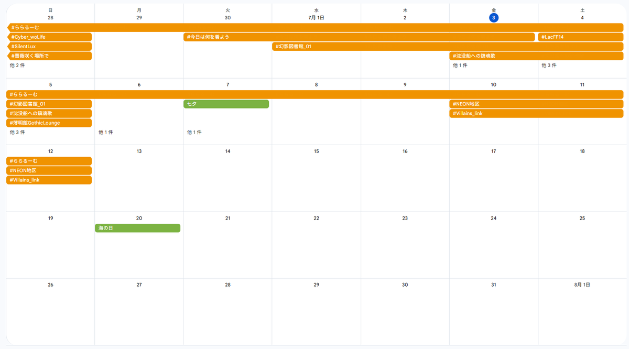Screen dimensions: 629x349
Task: Open #NEON地区 event on July 12
Action: (x=49, y=171)
